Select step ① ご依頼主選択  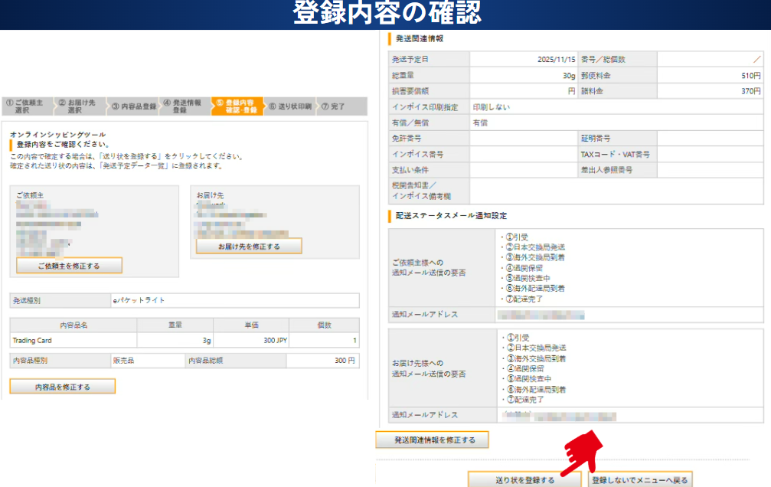tap(28, 106)
